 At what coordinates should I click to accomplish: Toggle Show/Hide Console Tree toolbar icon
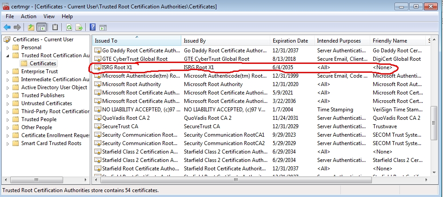coord(42,28)
